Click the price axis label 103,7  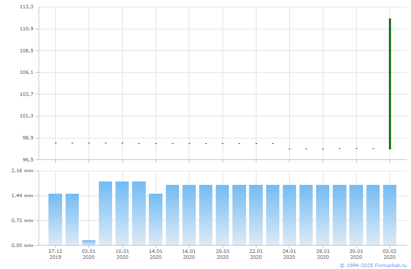coord(26,94)
